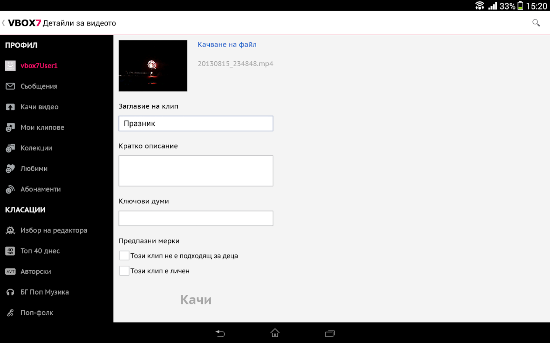Click inside the Кратко описание field
Screen dimensions: 550x343
click(196, 171)
